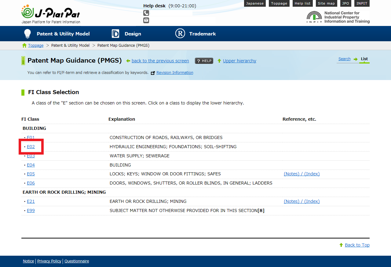Click the help desk mail icon
The width and height of the screenshot is (391, 267).
[x=146, y=20]
